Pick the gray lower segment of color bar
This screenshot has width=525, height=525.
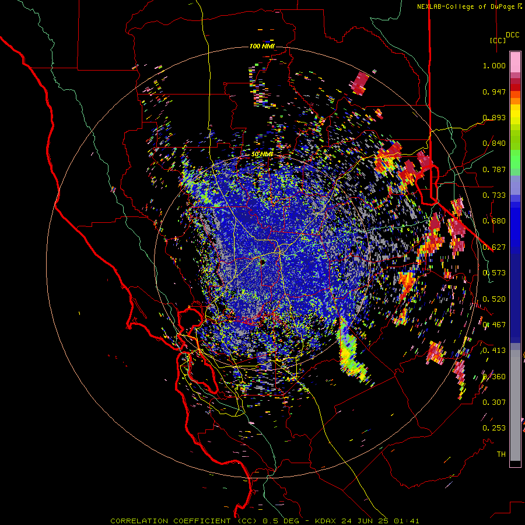click(x=515, y=405)
